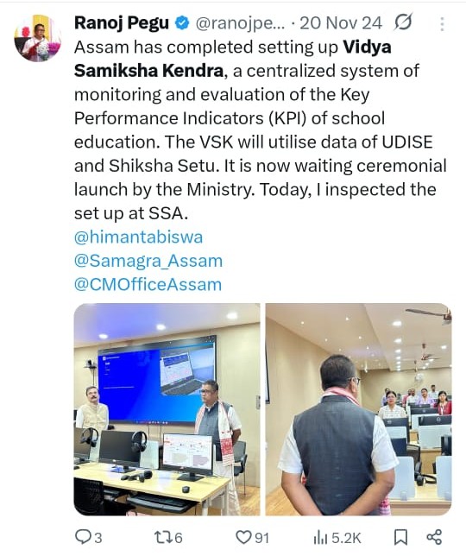View analytics via the 5.2K bar icon
This screenshot has width=466, height=556.
[320, 538]
